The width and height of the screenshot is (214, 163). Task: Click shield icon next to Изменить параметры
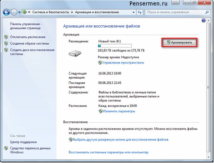[100, 111]
